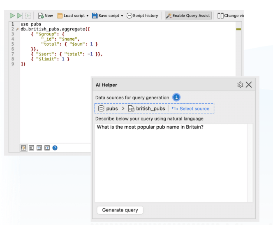Click the "$limit" code line
Screen dimensions: 273x225
[50, 59]
